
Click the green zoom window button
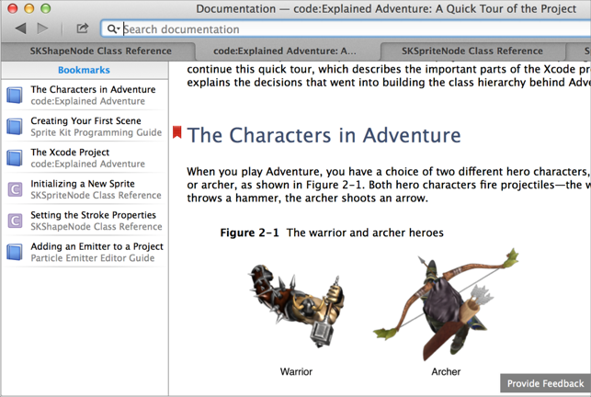pyautogui.click(x=46, y=8)
